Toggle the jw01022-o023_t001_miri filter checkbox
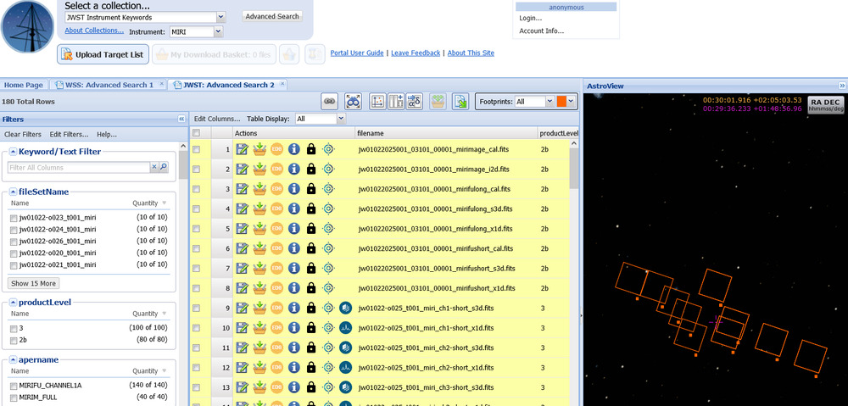848x406 pixels. (x=13, y=218)
